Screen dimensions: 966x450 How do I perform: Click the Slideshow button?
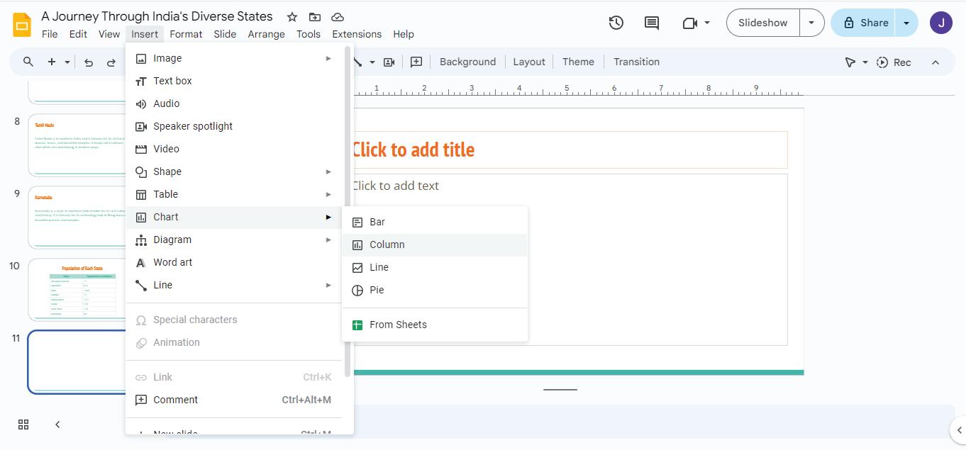pyautogui.click(x=762, y=23)
